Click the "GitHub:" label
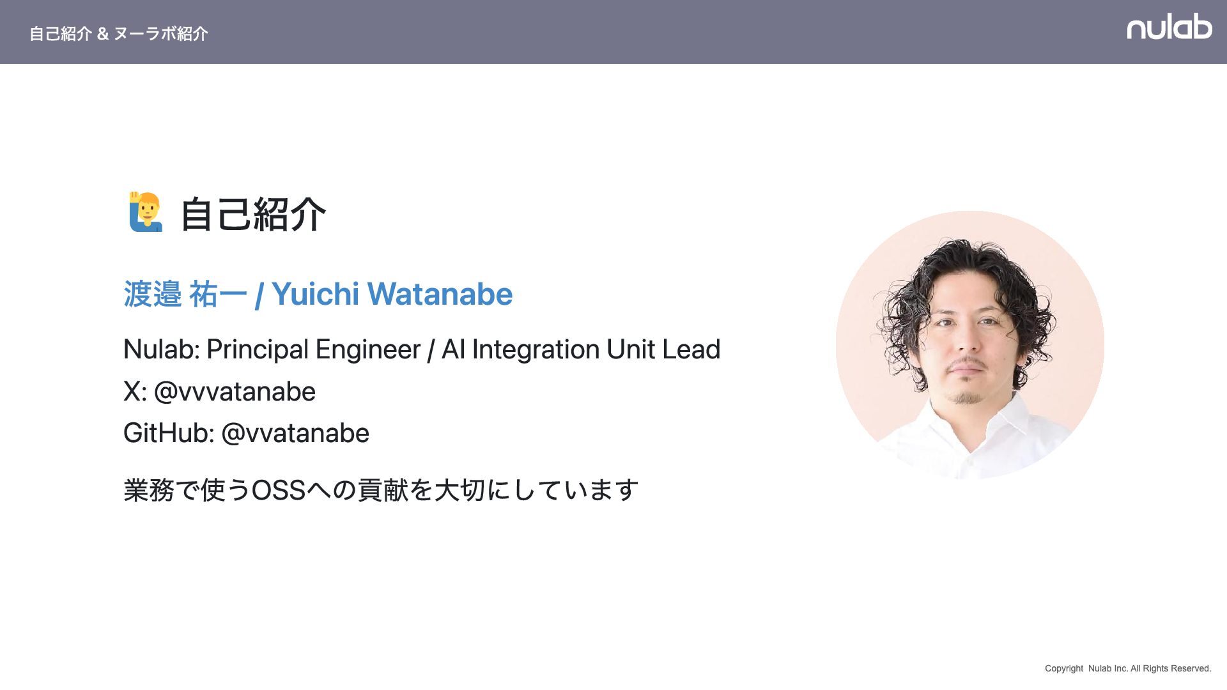Screen dimensions: 1227x690 [x=168, y=434]
